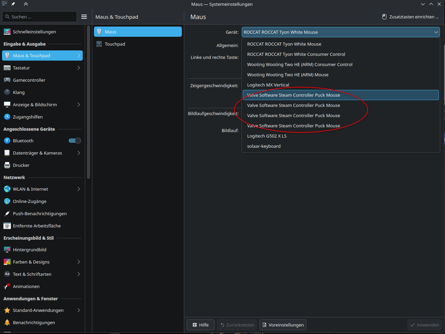Expand Farben & Designs chevron

[79, 262]
